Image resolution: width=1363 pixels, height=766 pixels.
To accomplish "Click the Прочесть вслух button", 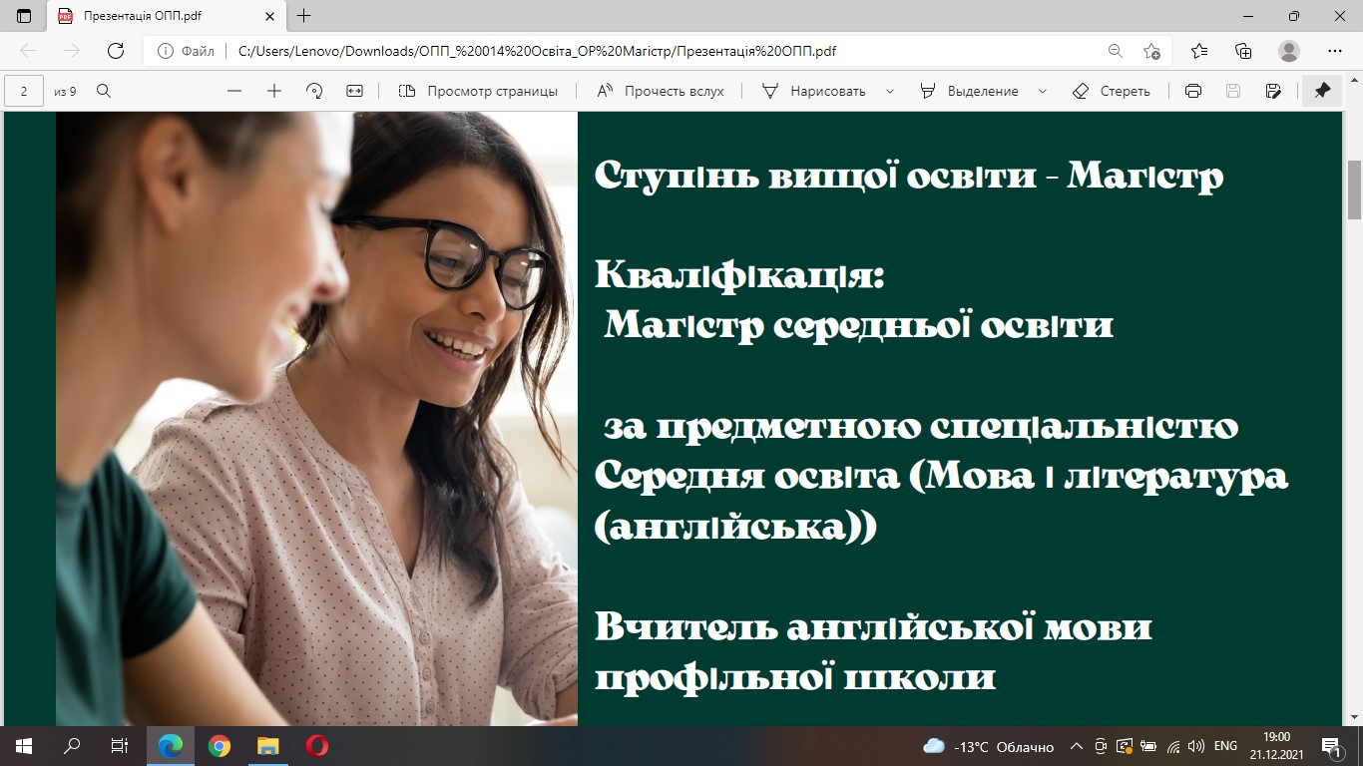I will click(660, 91).
